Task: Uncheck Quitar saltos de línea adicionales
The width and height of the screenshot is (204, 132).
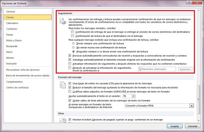Action: pyautogui.click(x=70, y=100)
